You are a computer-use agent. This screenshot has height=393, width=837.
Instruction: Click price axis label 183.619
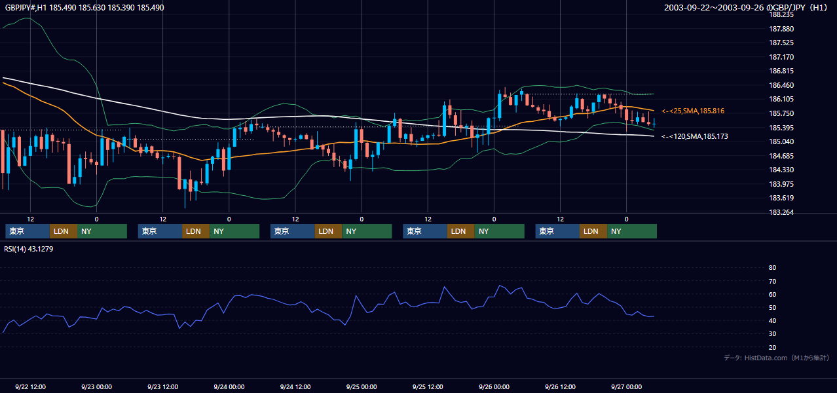[781, 198]
